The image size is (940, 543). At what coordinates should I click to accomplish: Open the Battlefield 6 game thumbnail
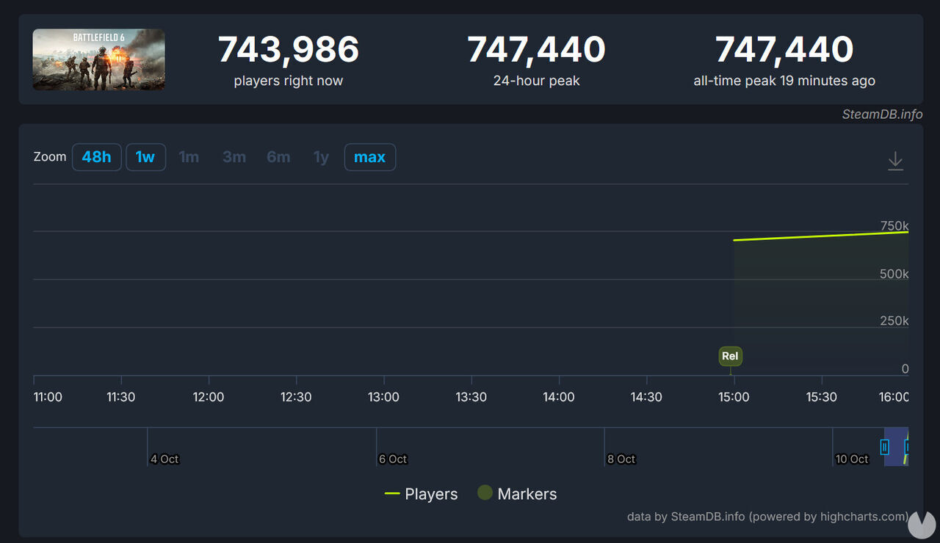[98, 59]
